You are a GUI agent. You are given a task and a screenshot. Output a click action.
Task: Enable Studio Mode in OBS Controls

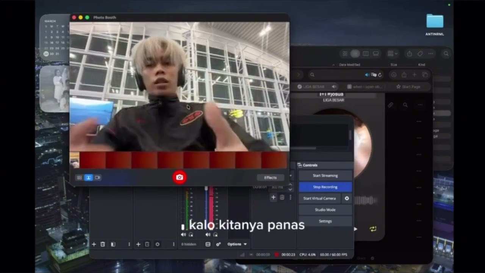click(x=325, y=210)
